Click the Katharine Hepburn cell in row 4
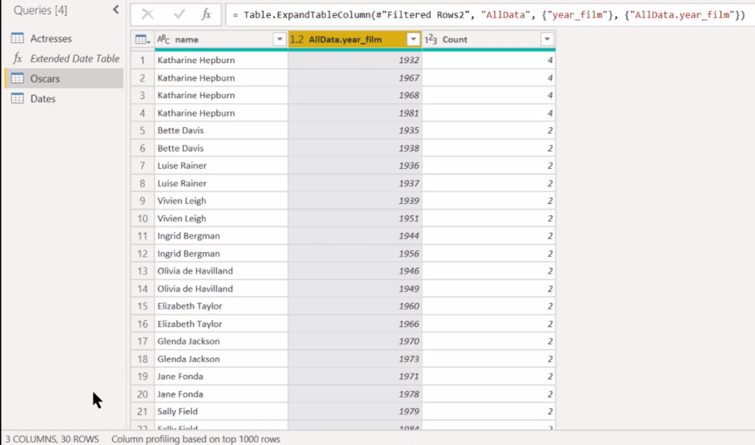Viewport: 755px width, 445px height. 221,113
